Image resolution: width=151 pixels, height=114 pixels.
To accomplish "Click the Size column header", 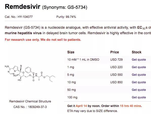I will [71, 52].
